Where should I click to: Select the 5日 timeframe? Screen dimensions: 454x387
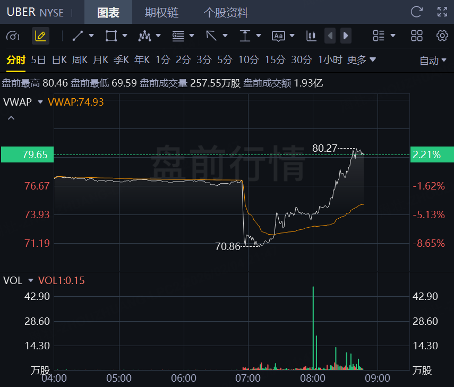click(x=38, y=60)
